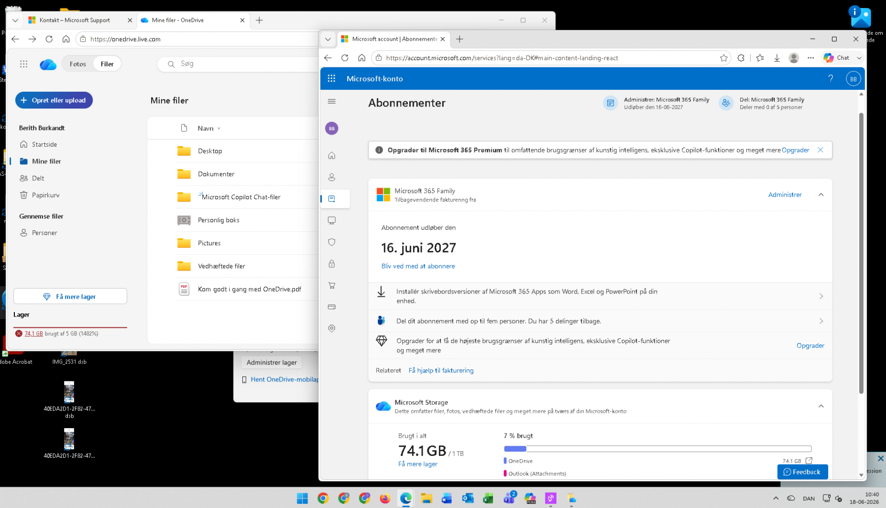Dismiss the Microsoft 365 Premium upgrade banner
Screen dimensions: 886x508
pyautogui.click(x=820, y=150)
